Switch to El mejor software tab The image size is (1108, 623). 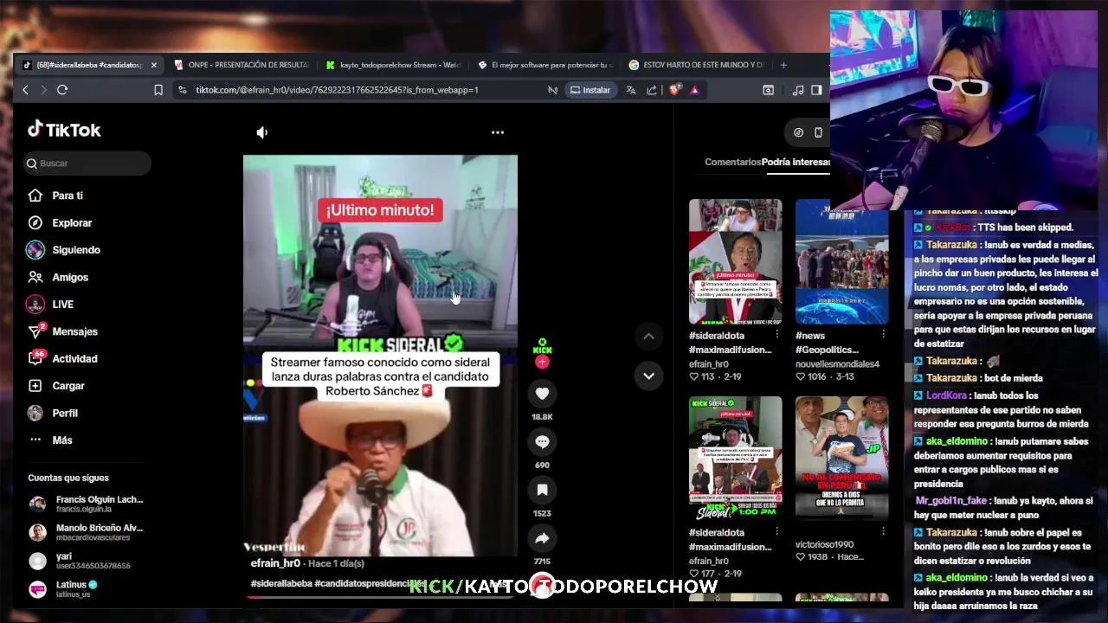[x=545, y=65]
